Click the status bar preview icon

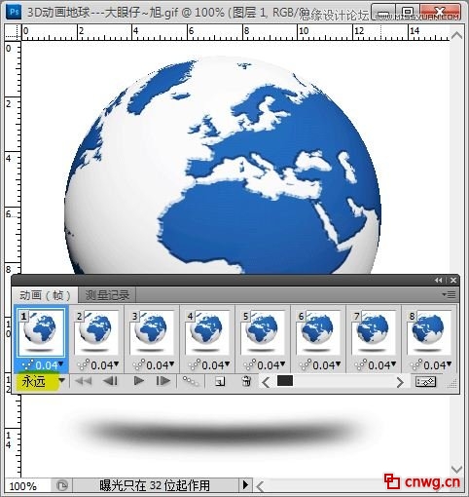[62, 485]
